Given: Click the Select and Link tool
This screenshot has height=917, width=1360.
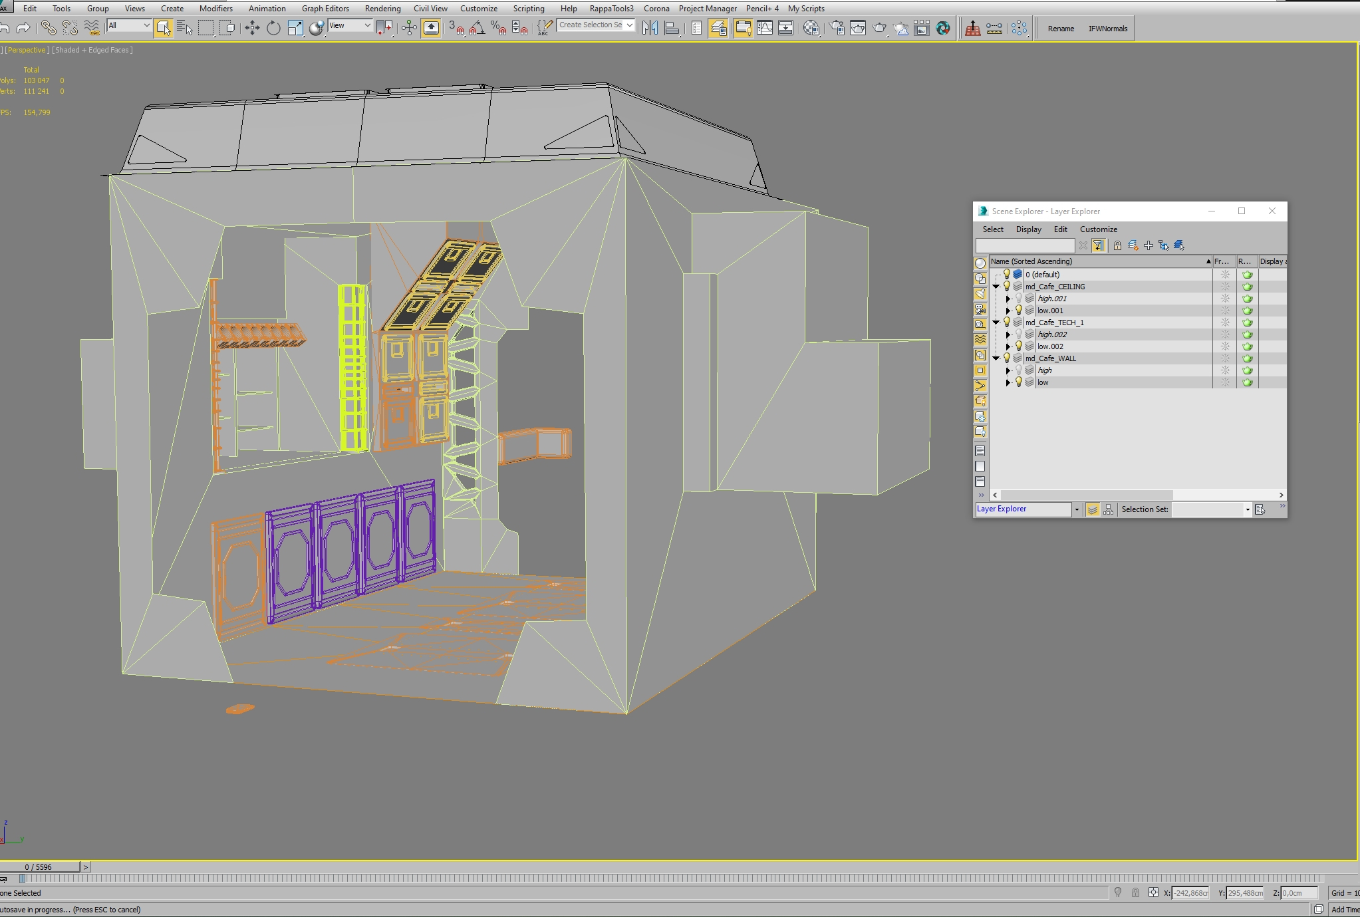Looking at the screenshot, I should (48, 28).
